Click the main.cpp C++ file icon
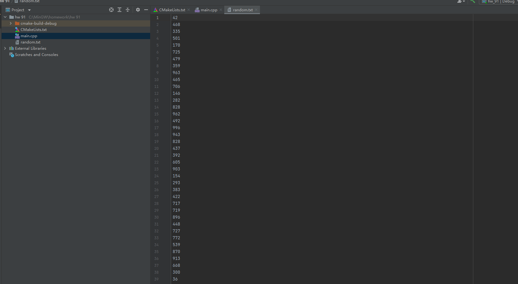This screenshot has width=518, height=284. (x=18, y=36)
